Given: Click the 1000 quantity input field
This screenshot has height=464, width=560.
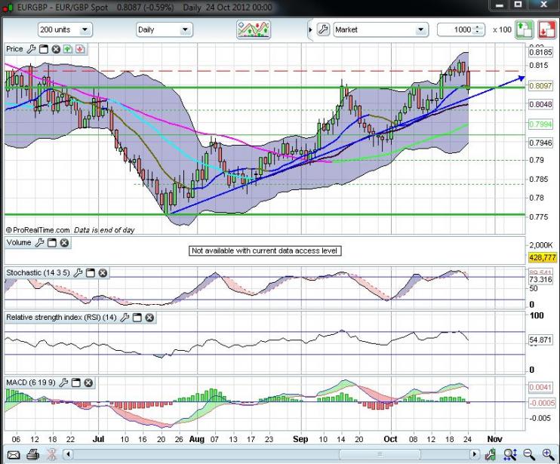Looking at the screenshot, I should (x=455, y=29).
